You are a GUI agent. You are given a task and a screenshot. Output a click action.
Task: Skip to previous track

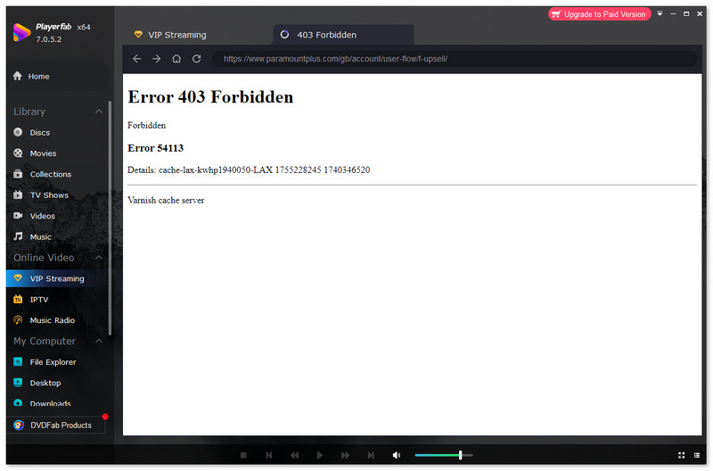pyautogui.click(x=269, y=455)
